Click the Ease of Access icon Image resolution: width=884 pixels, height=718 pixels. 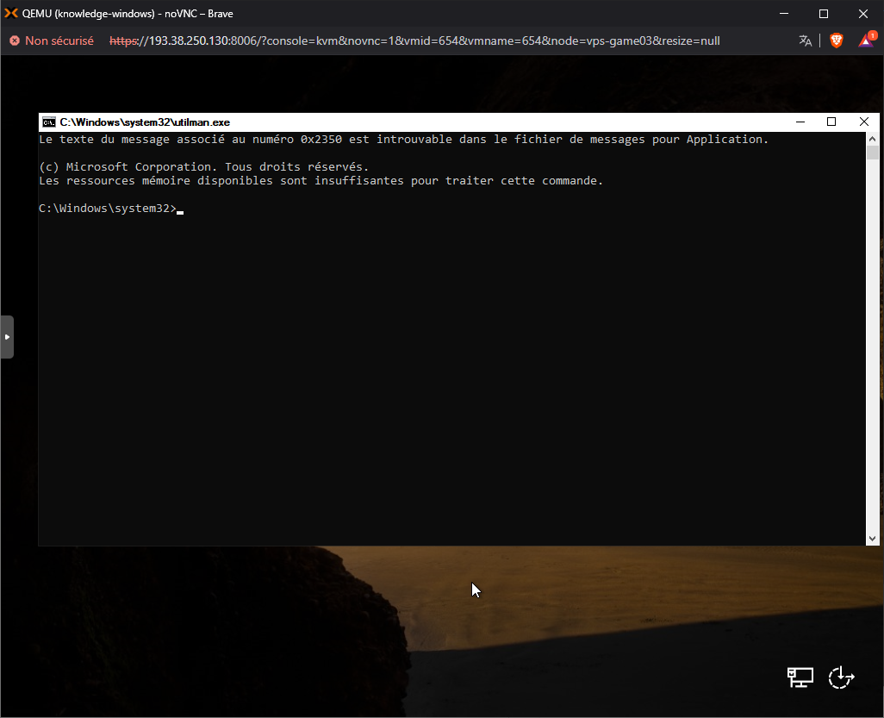(841, 677)
